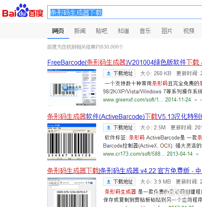
Task: Click the line starting 软件标签: 条形码 ActiveBarcode
Action: (153, 138)
